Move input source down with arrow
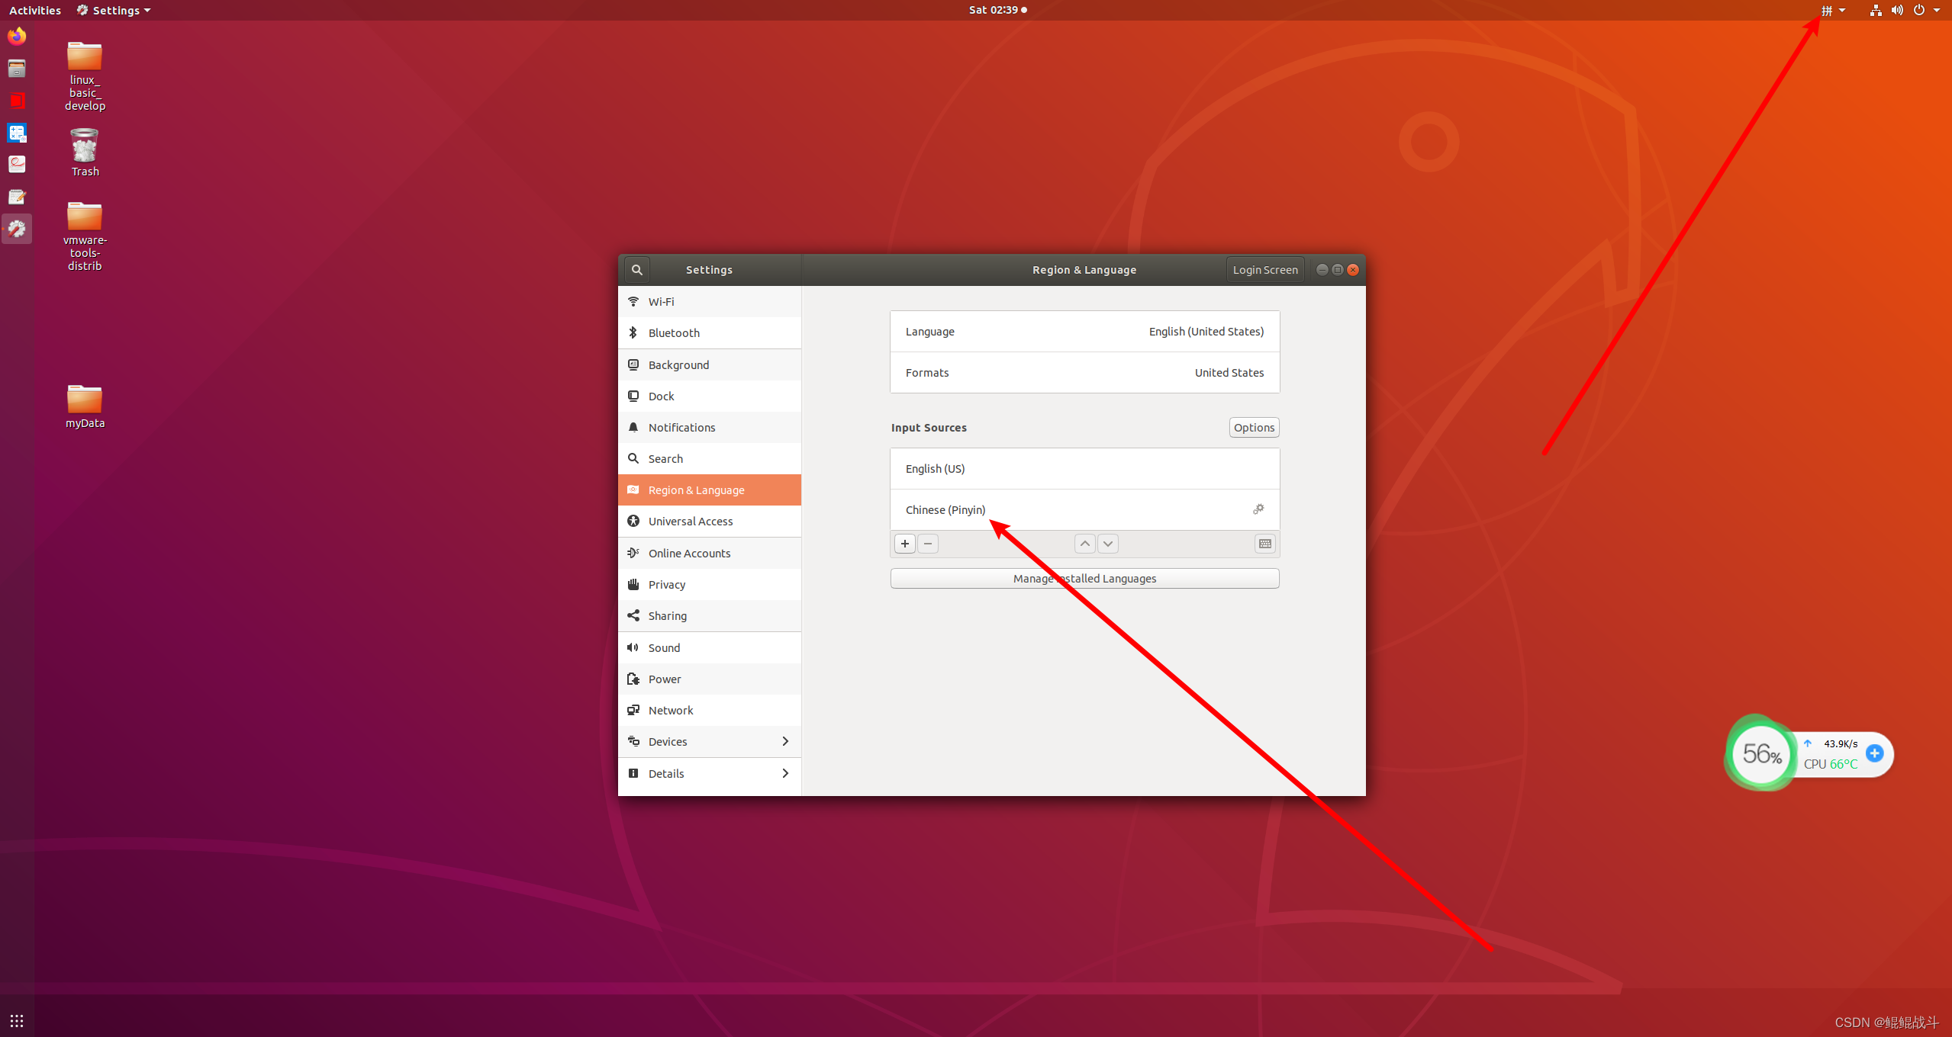Image resolution: width=1952 pixels, height=1037 pixels. [1108, 544]
